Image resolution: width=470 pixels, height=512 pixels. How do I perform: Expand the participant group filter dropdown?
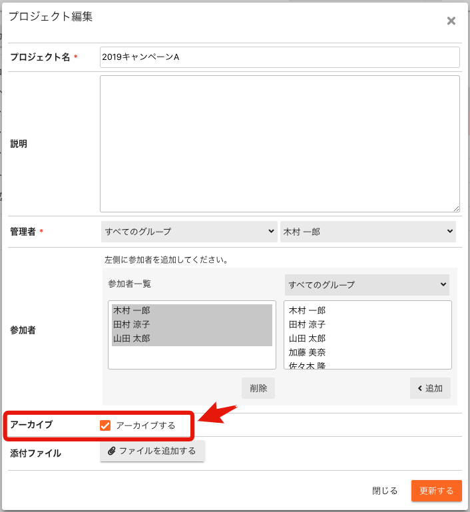[x=367, y=285]
